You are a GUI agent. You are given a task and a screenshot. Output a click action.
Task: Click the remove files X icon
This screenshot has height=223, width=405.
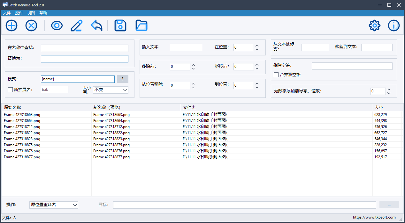point(31,25)
